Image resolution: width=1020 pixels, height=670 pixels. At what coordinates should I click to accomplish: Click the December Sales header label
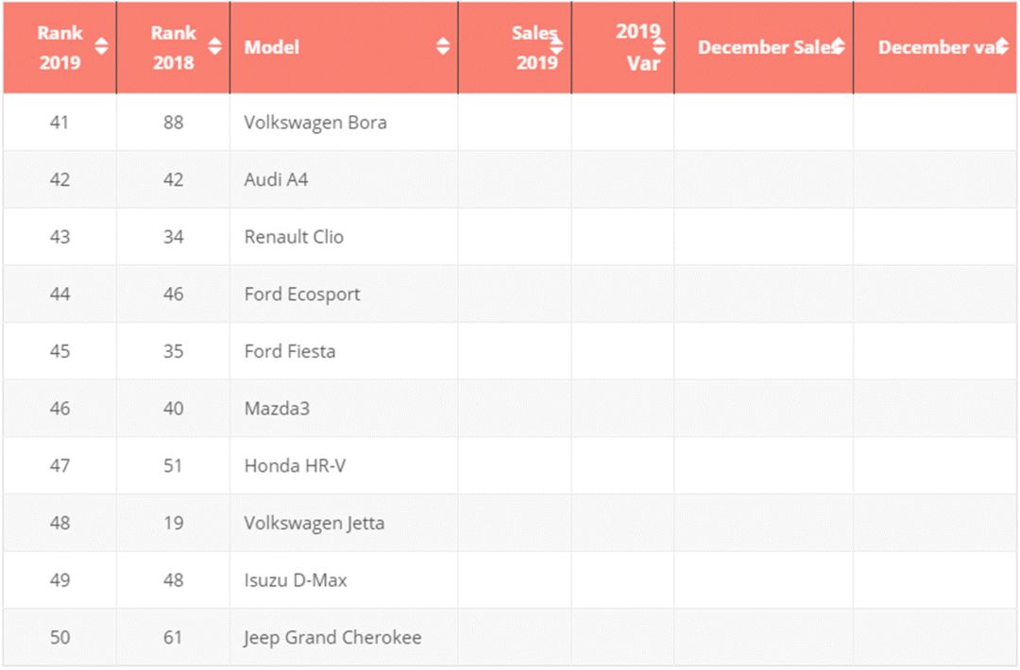pyautogui.click(x=765, y=47)
